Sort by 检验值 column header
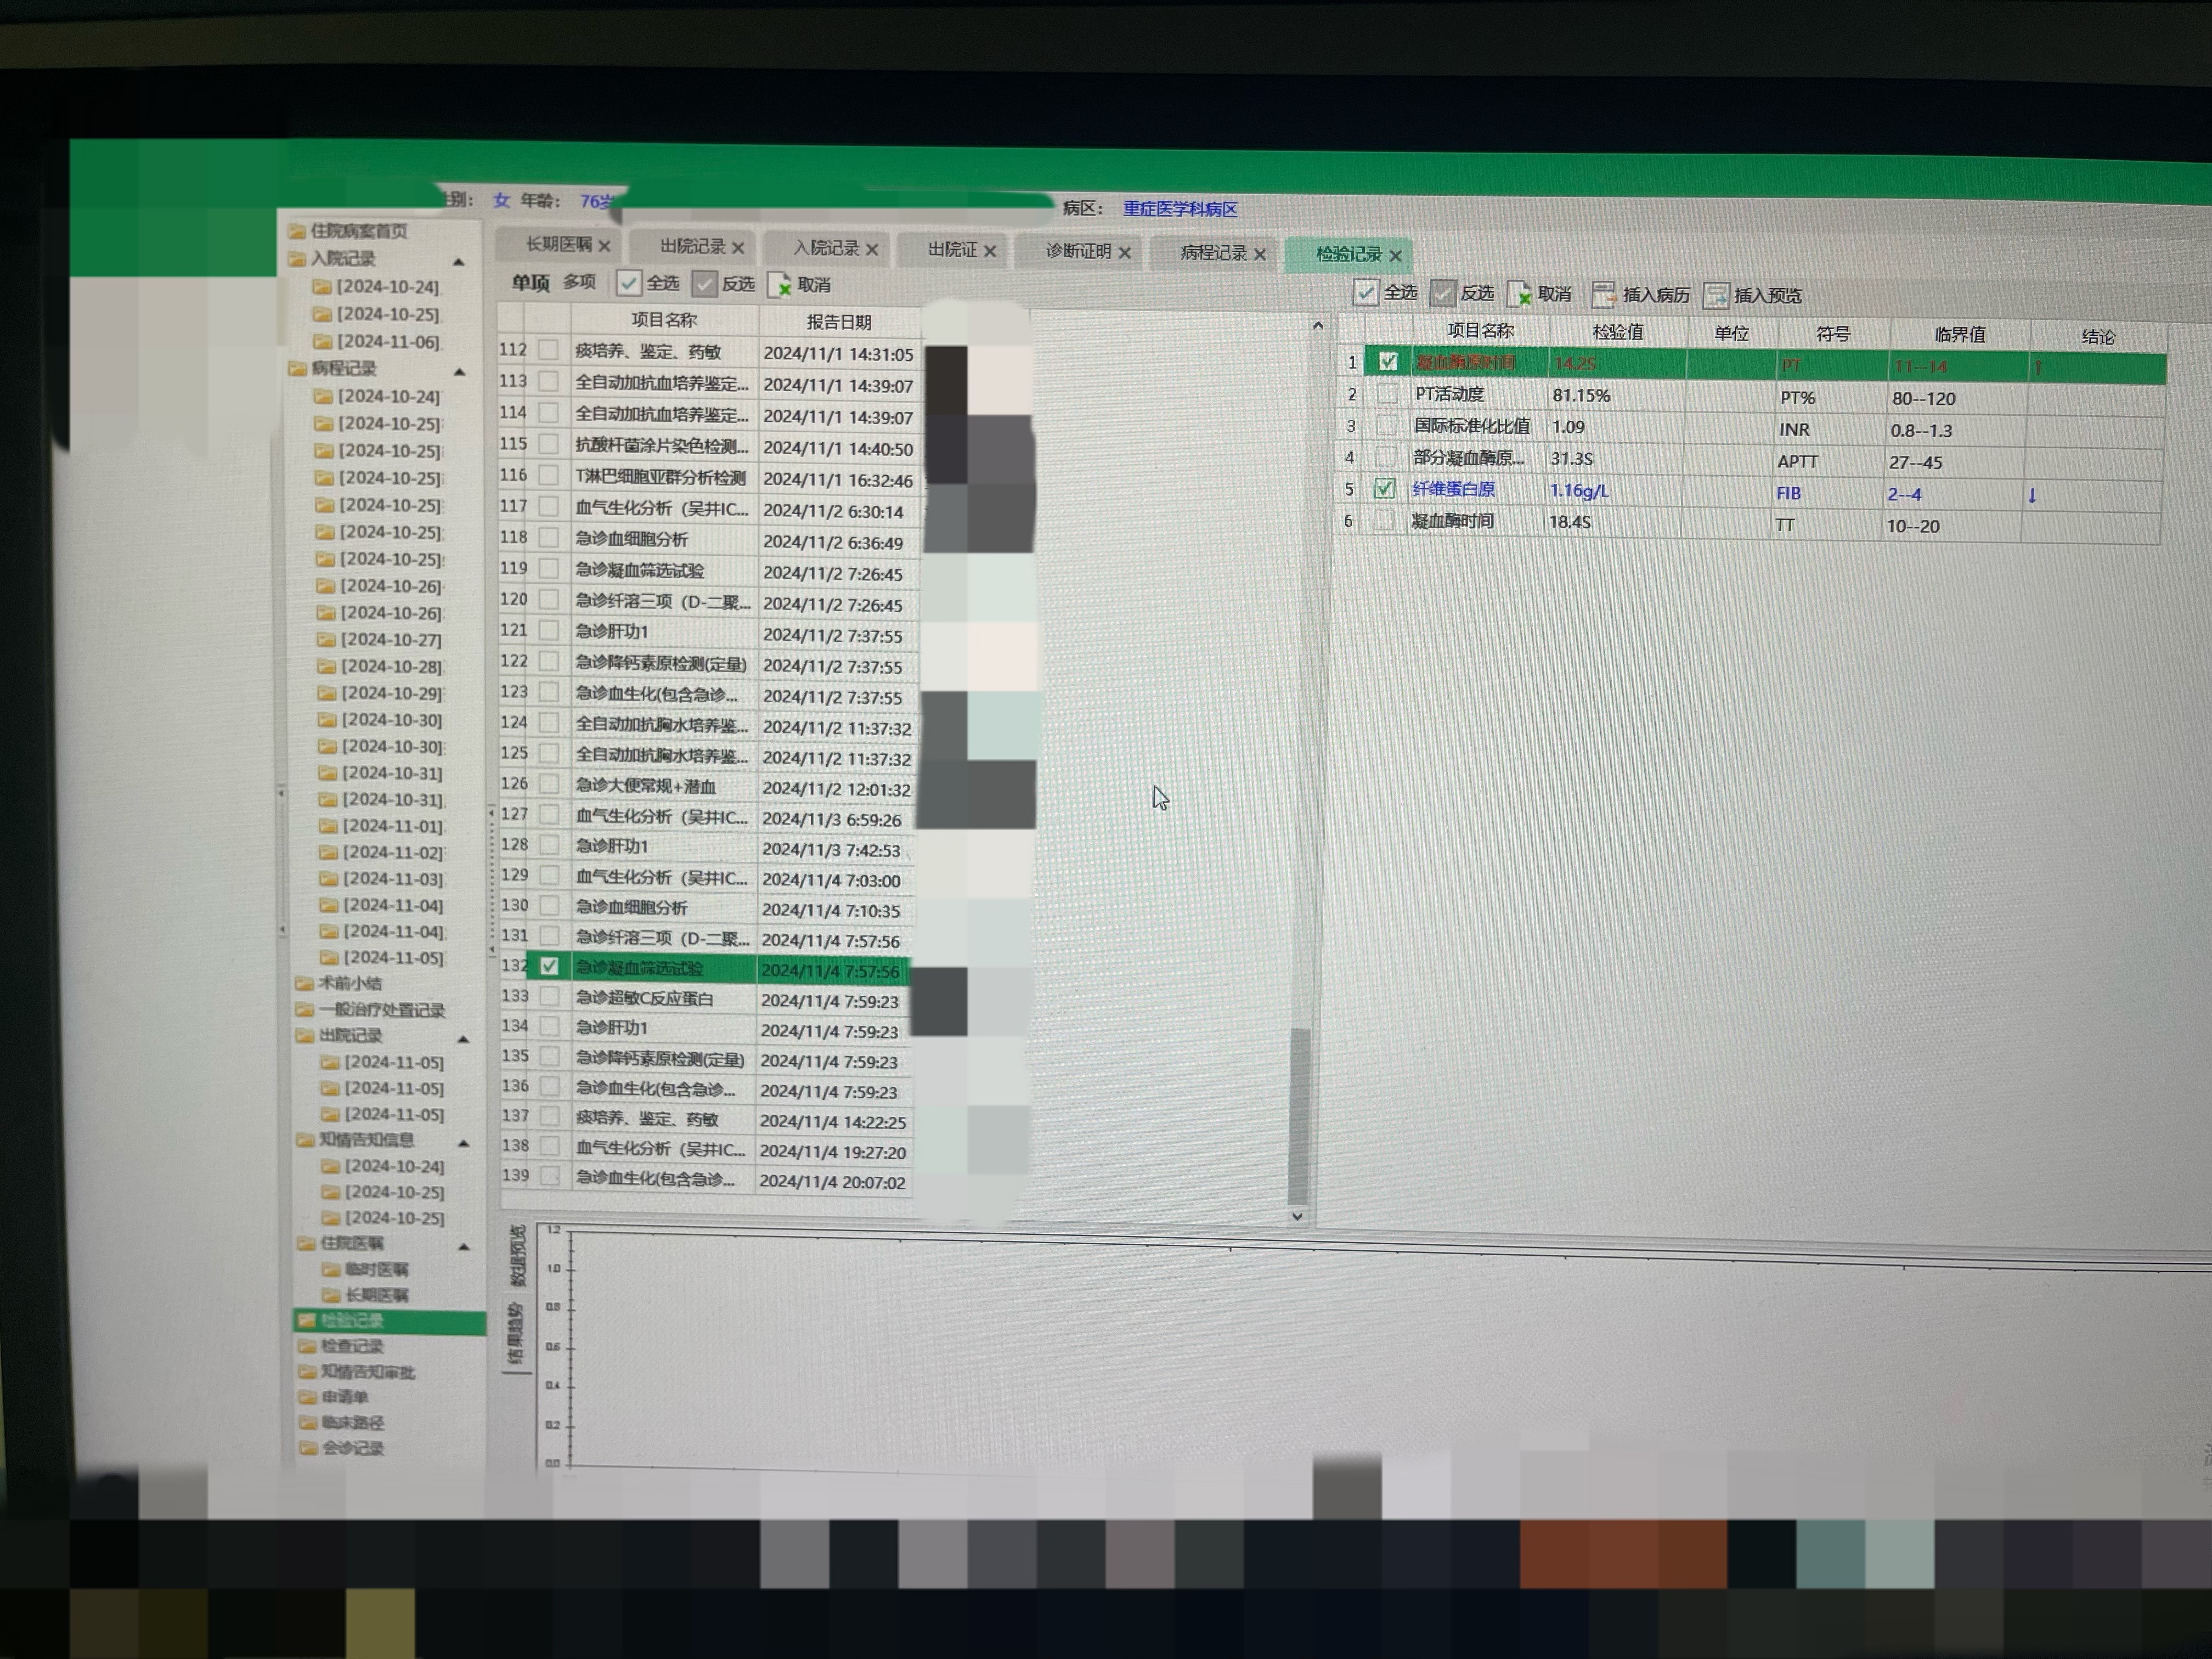Image resolution: width=2212 pixels, height=1659 pixels. tap(1617, 332)
